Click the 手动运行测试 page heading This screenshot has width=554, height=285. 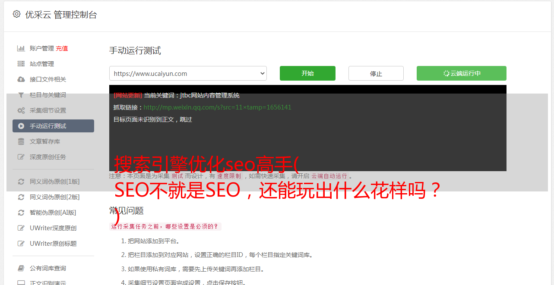(135, 50)
